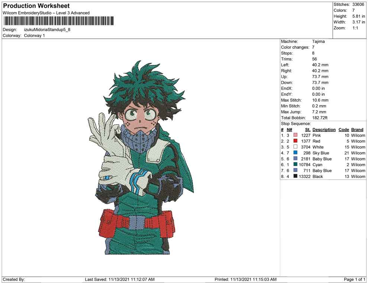Click the 'Description' column header
Screen dimensions: 368x283
tap(324, 130)
